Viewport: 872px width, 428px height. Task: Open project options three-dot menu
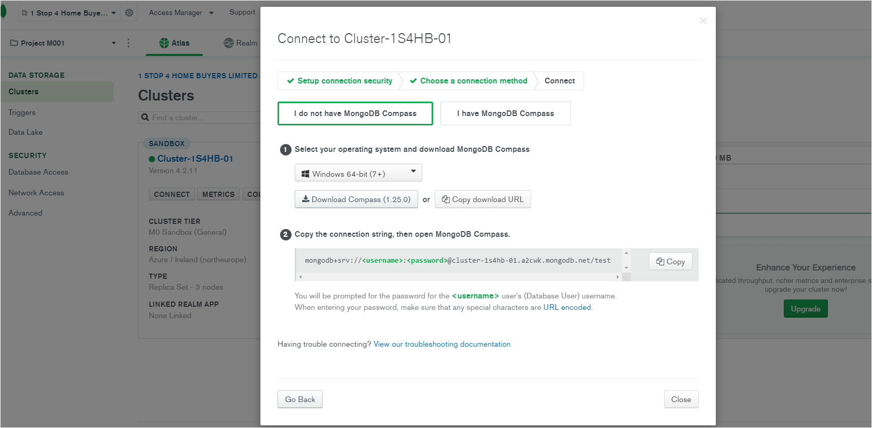click(129, 43)
